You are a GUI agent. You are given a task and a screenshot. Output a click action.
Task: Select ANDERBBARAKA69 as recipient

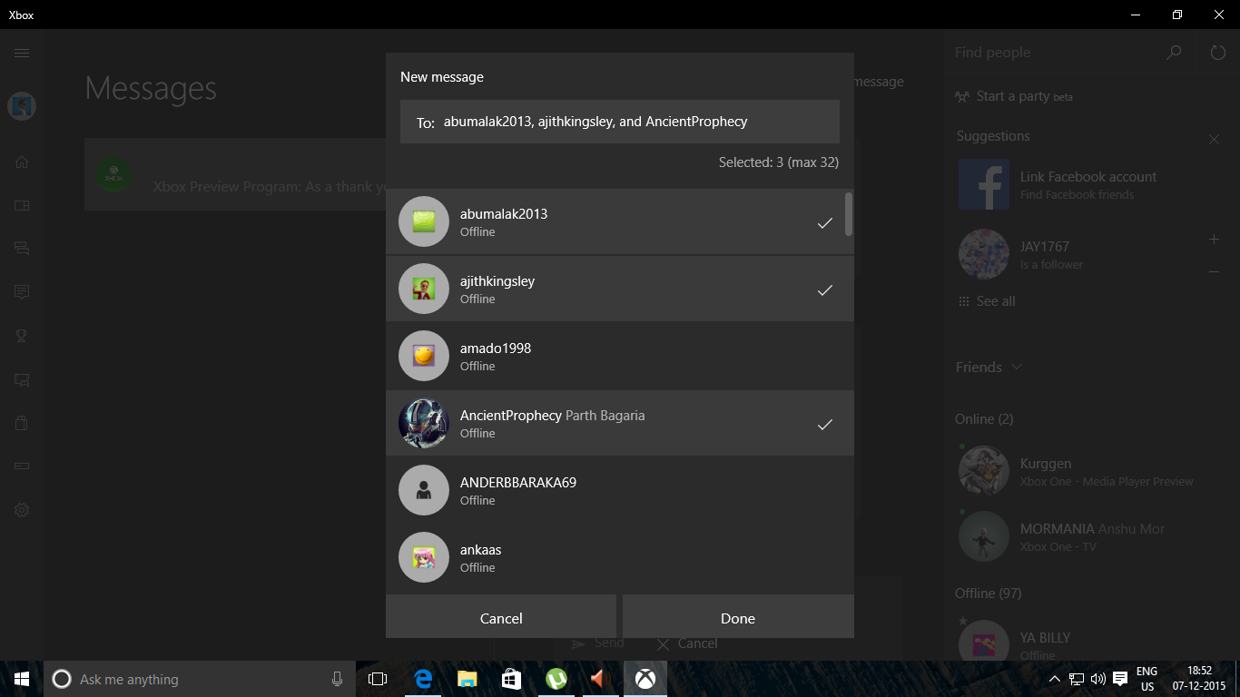tap(620, 491)
